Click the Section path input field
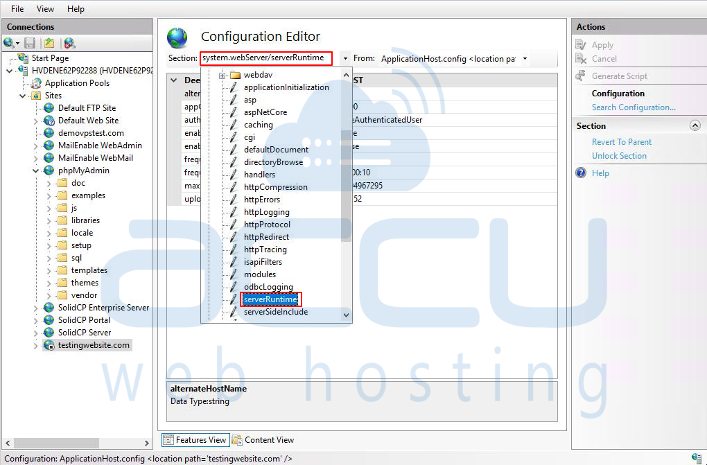707x465 pixels. point(266,58)
